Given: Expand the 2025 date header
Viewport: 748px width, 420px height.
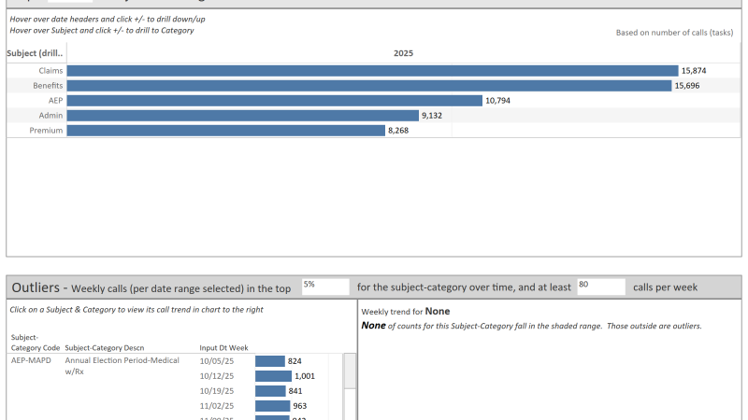Looking at the screenshot, I should (403, 53).
